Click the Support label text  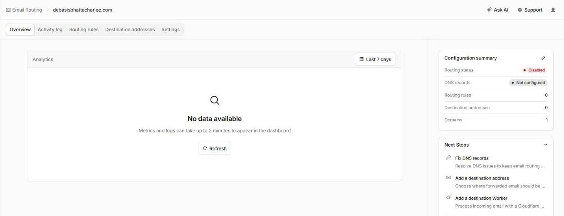point(533,10)
